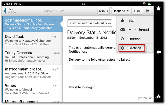The height and width of the screenshot is (105, 166).
Task: Open the Vimeo welcome email
Action: [x=32, y=89]
